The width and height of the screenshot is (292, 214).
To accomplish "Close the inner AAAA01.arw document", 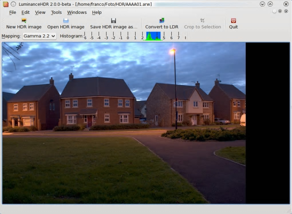I will pyautogui.click(x=286, y=11).
